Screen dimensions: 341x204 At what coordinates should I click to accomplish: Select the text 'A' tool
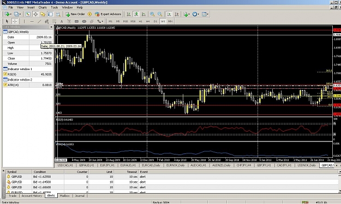coord(62,21)
